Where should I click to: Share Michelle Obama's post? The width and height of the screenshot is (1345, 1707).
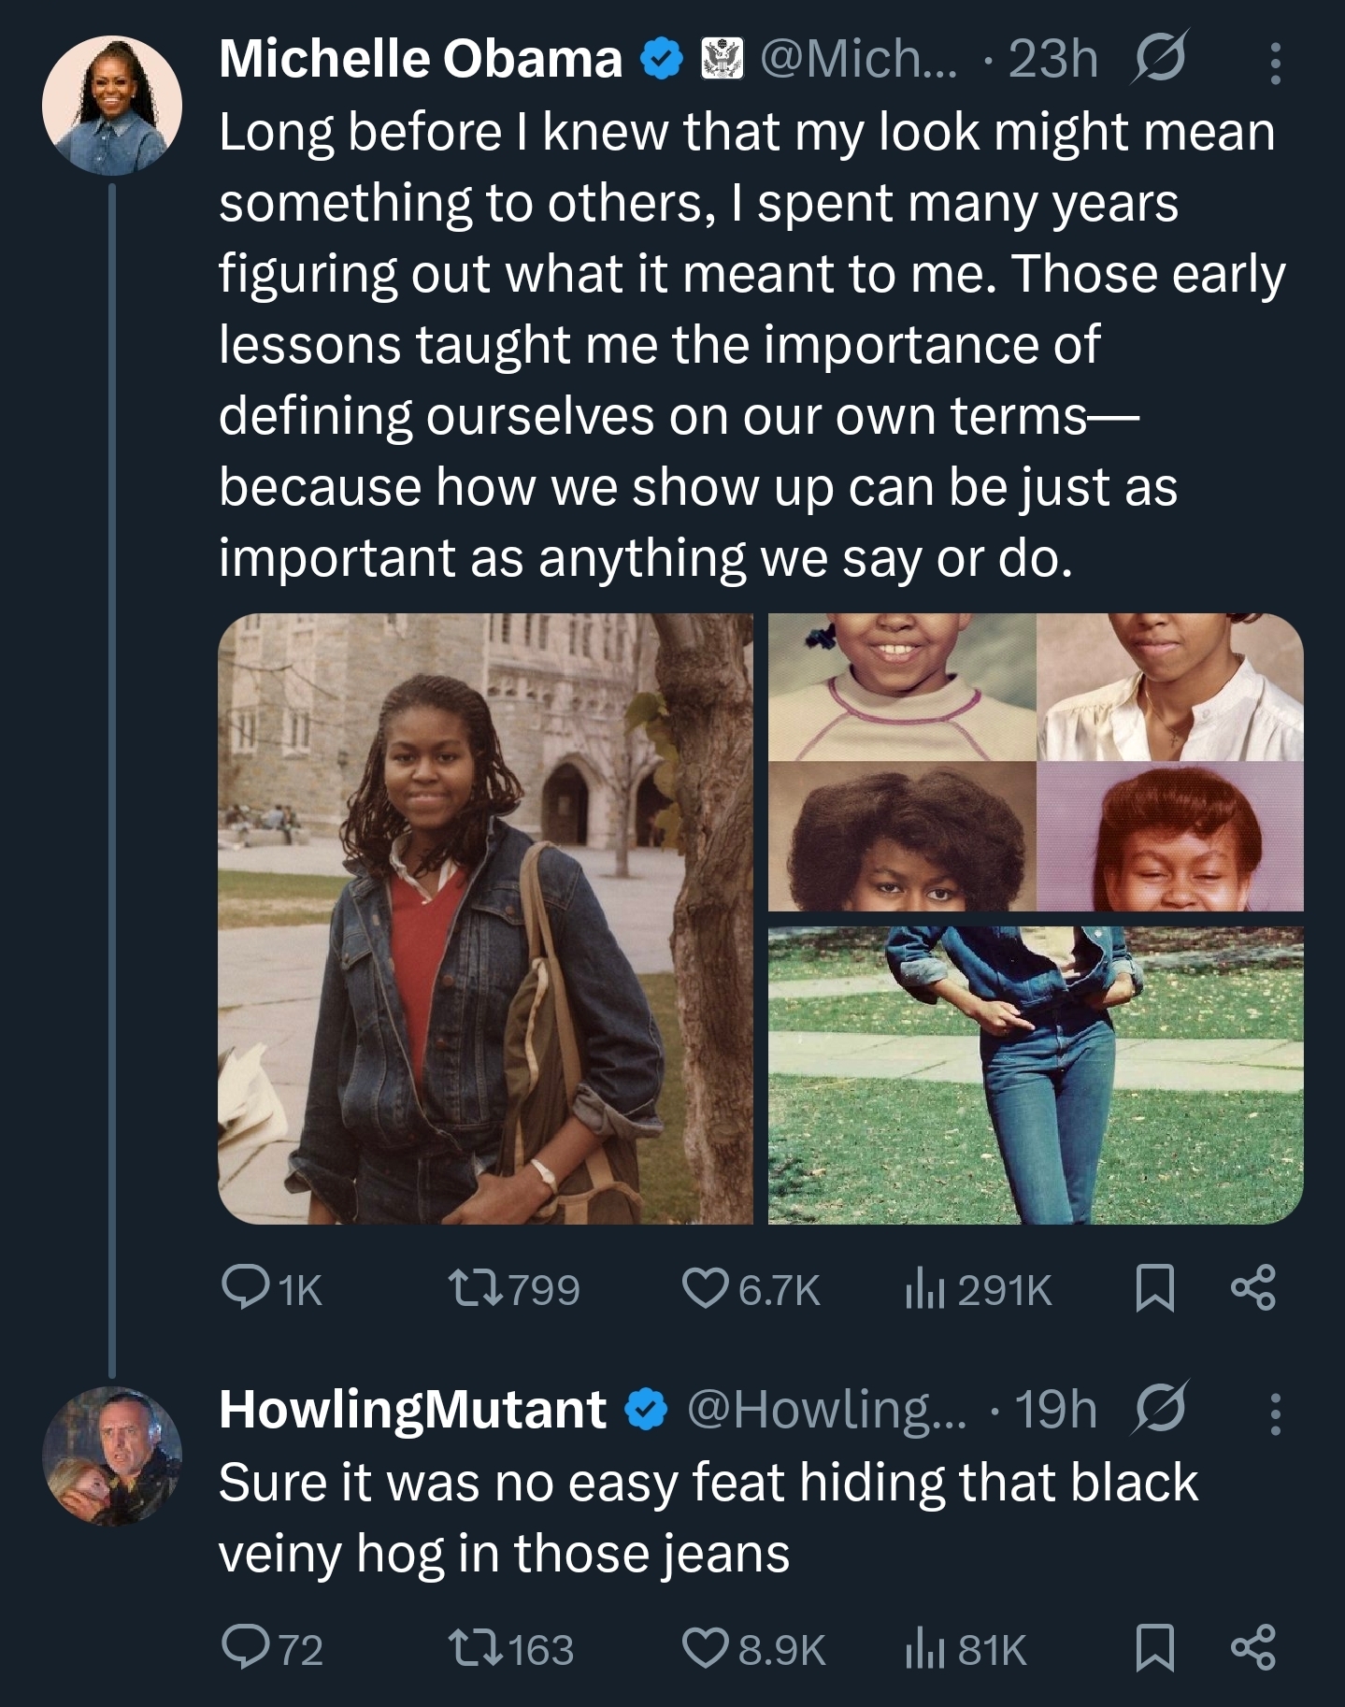tap(1253, 1290)
